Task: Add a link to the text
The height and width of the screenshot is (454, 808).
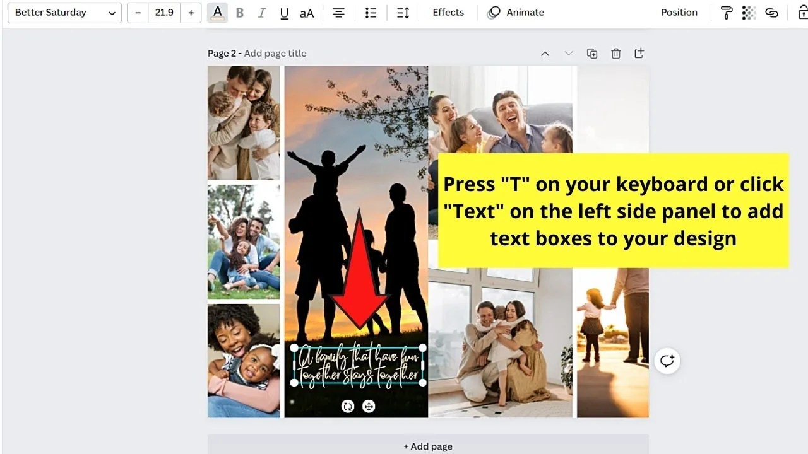Action: tap(771, 13)
